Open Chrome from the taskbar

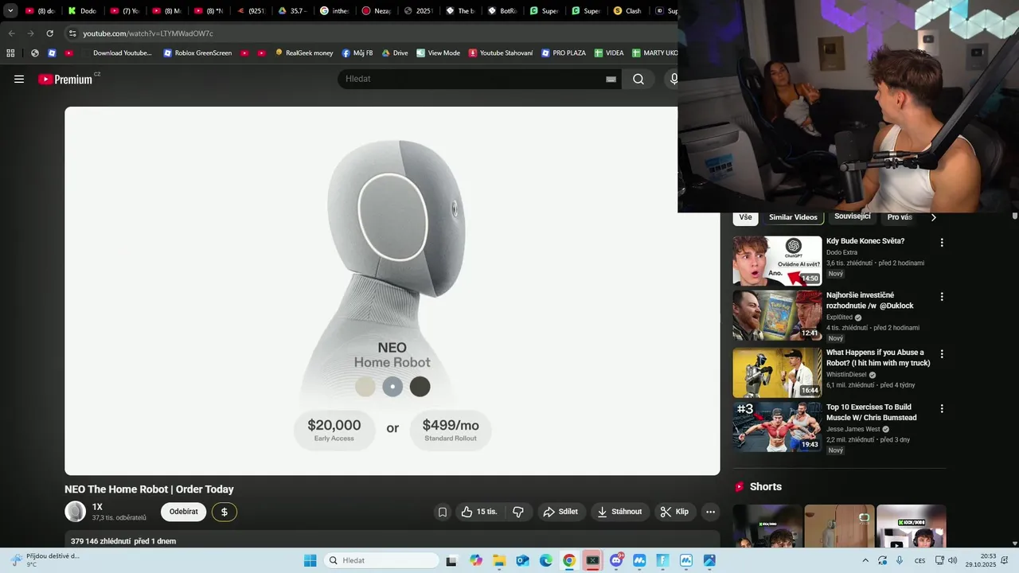point(569,560)
